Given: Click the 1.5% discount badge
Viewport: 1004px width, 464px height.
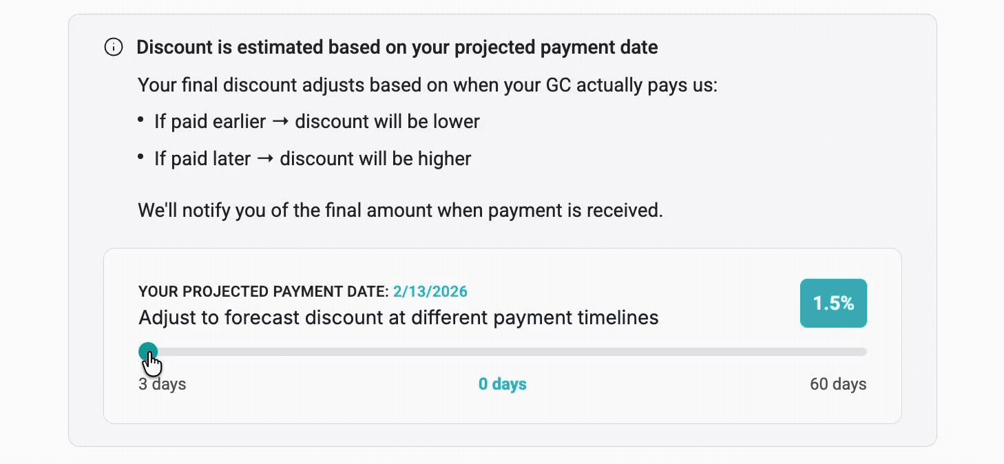Looking at the screenshot, I should point(833,303).
